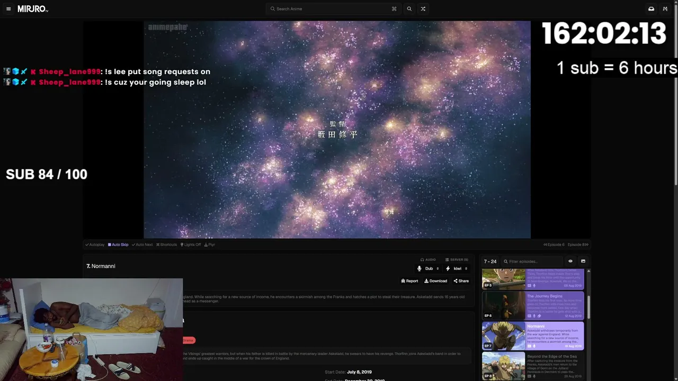Click the Drama genre tag

coord(188,340)
